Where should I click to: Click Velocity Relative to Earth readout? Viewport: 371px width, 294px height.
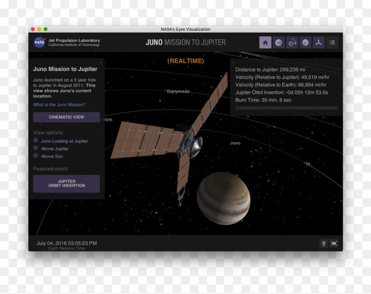(281, 85)
